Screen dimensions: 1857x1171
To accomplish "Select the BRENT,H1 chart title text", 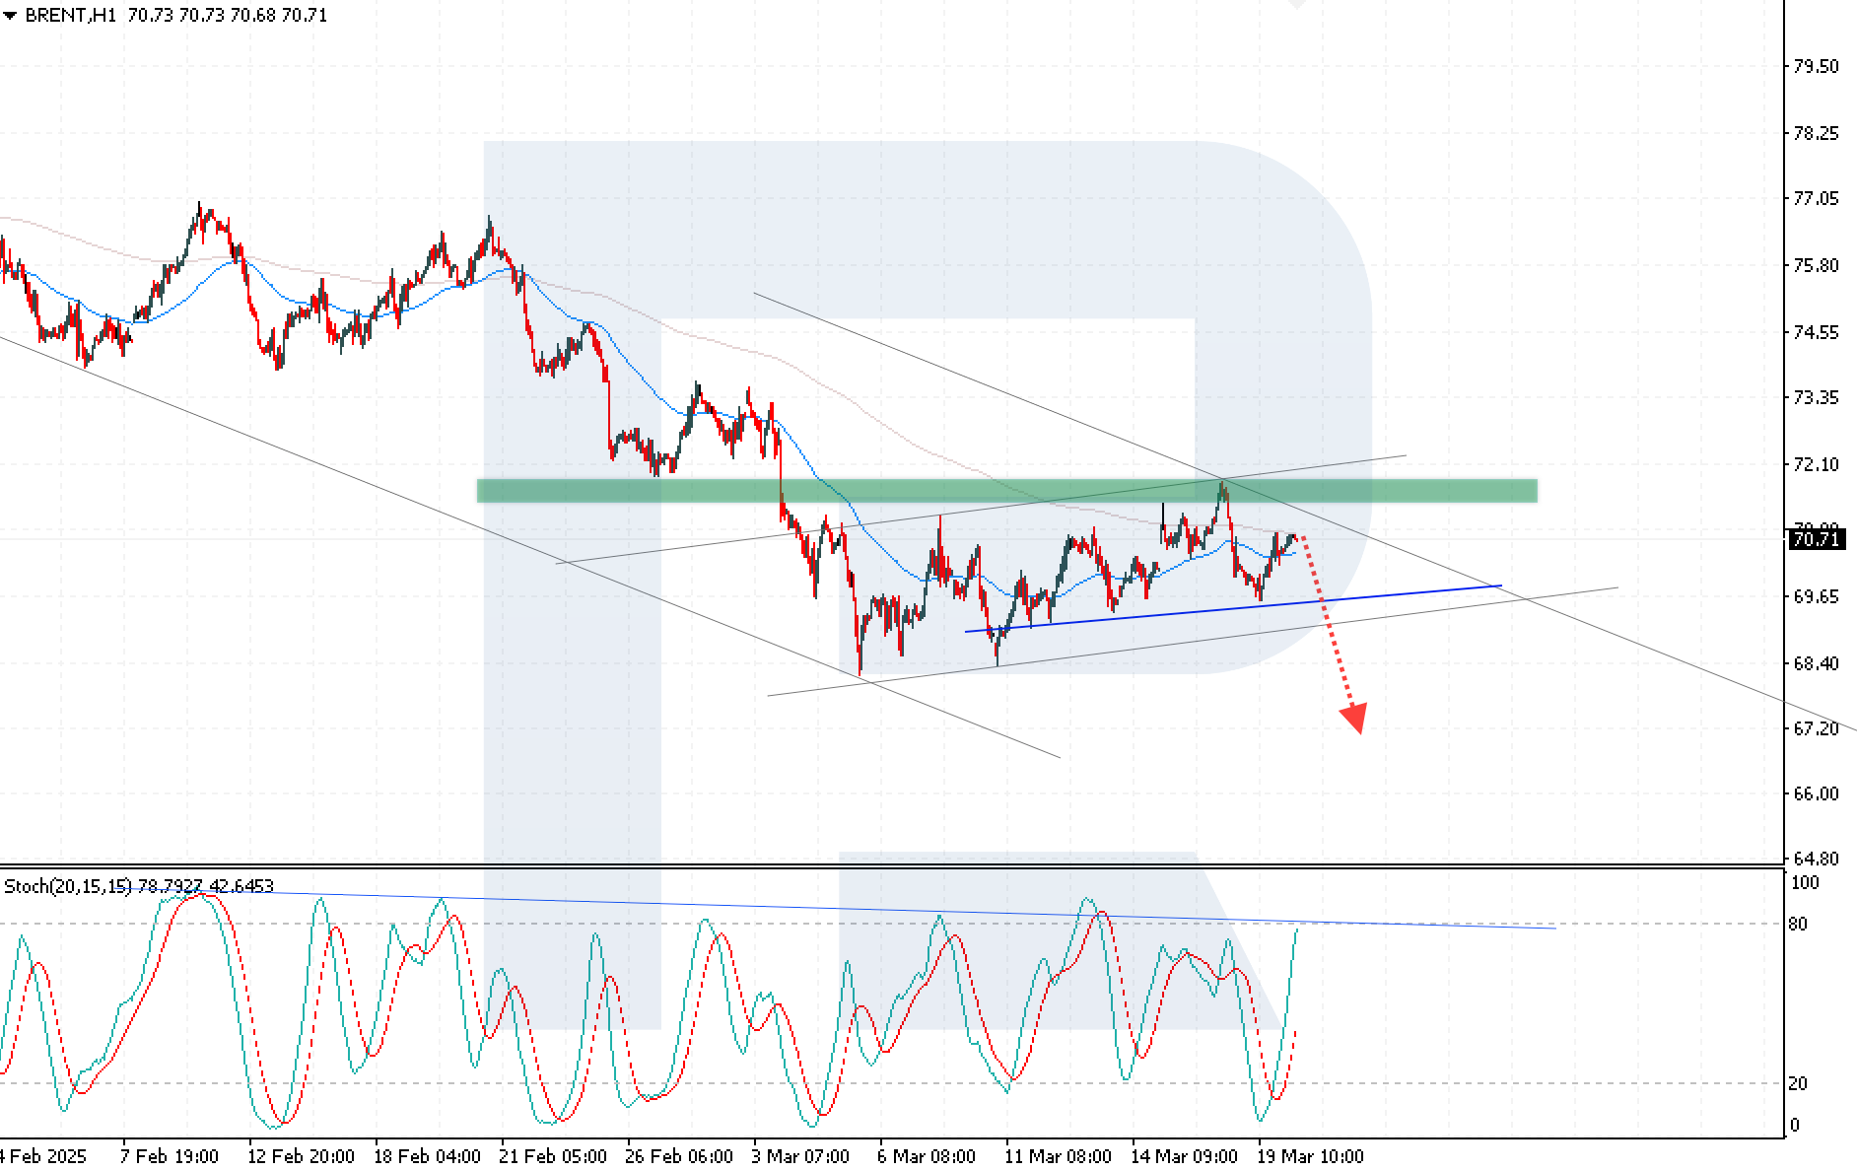I will click(71, 16).
